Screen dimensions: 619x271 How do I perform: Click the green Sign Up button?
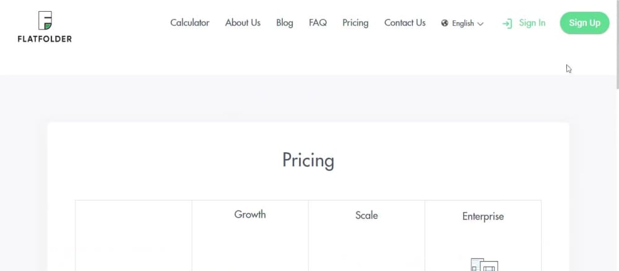coord(585,23)
